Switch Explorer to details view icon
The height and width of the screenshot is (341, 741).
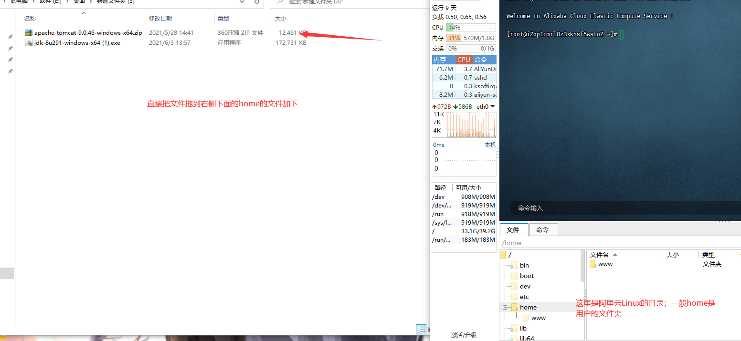click(x=421, y=330)
